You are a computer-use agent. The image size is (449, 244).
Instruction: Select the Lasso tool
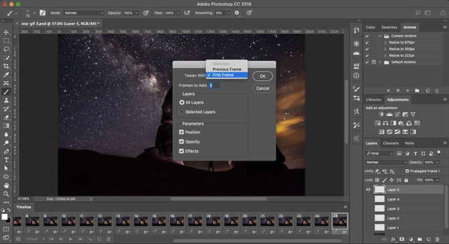[6, 49]
